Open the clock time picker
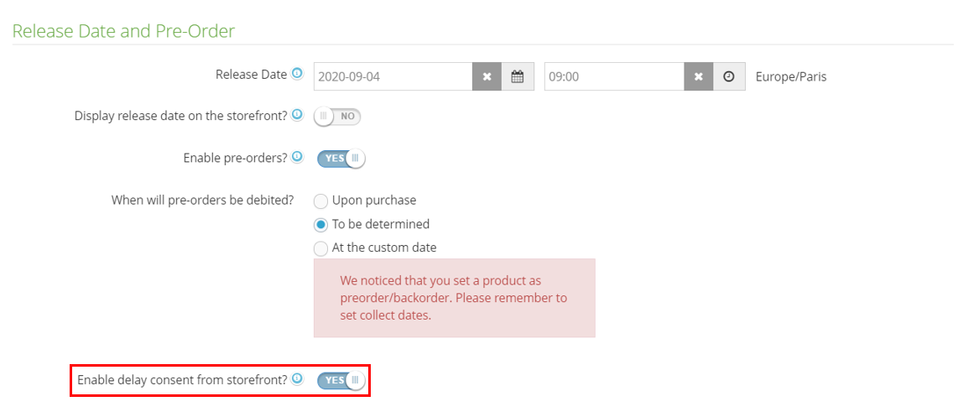Screen dimensions: 958x417 (x=729, y=76)
